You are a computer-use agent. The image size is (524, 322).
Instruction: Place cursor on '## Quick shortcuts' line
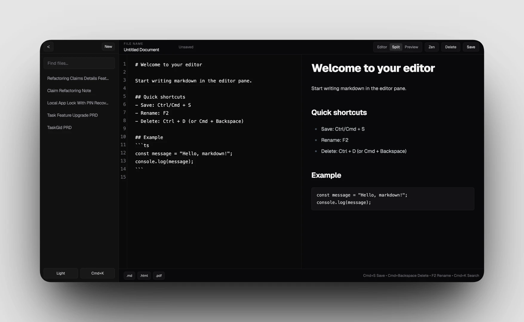click(160, 97)
